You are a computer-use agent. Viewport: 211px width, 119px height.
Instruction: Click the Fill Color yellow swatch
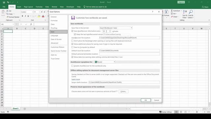click(39, 16)
